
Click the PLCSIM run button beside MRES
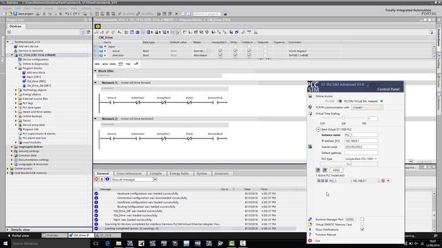tap(318, 170)
